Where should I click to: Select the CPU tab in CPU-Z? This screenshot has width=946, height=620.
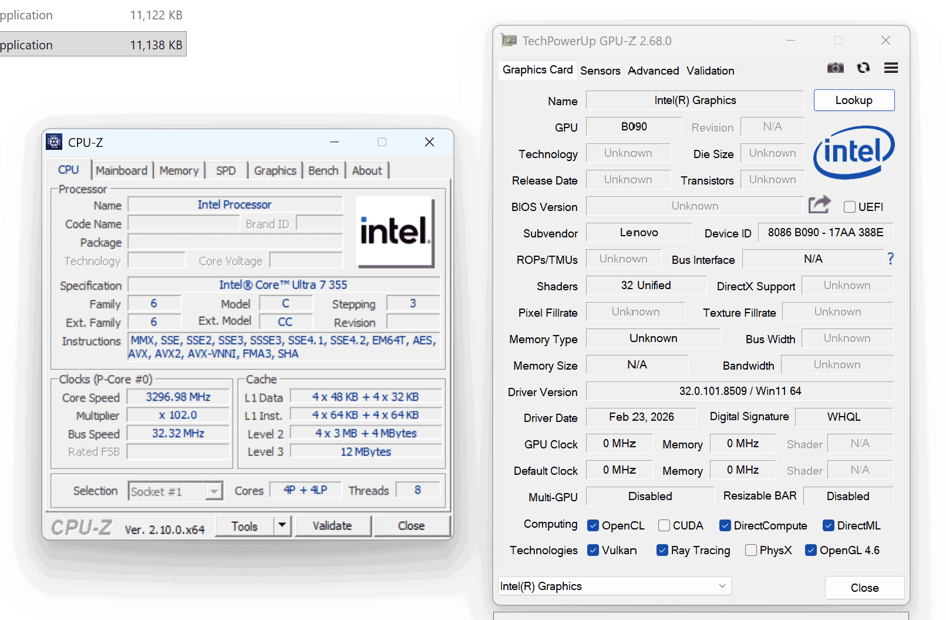coord(69,170)
